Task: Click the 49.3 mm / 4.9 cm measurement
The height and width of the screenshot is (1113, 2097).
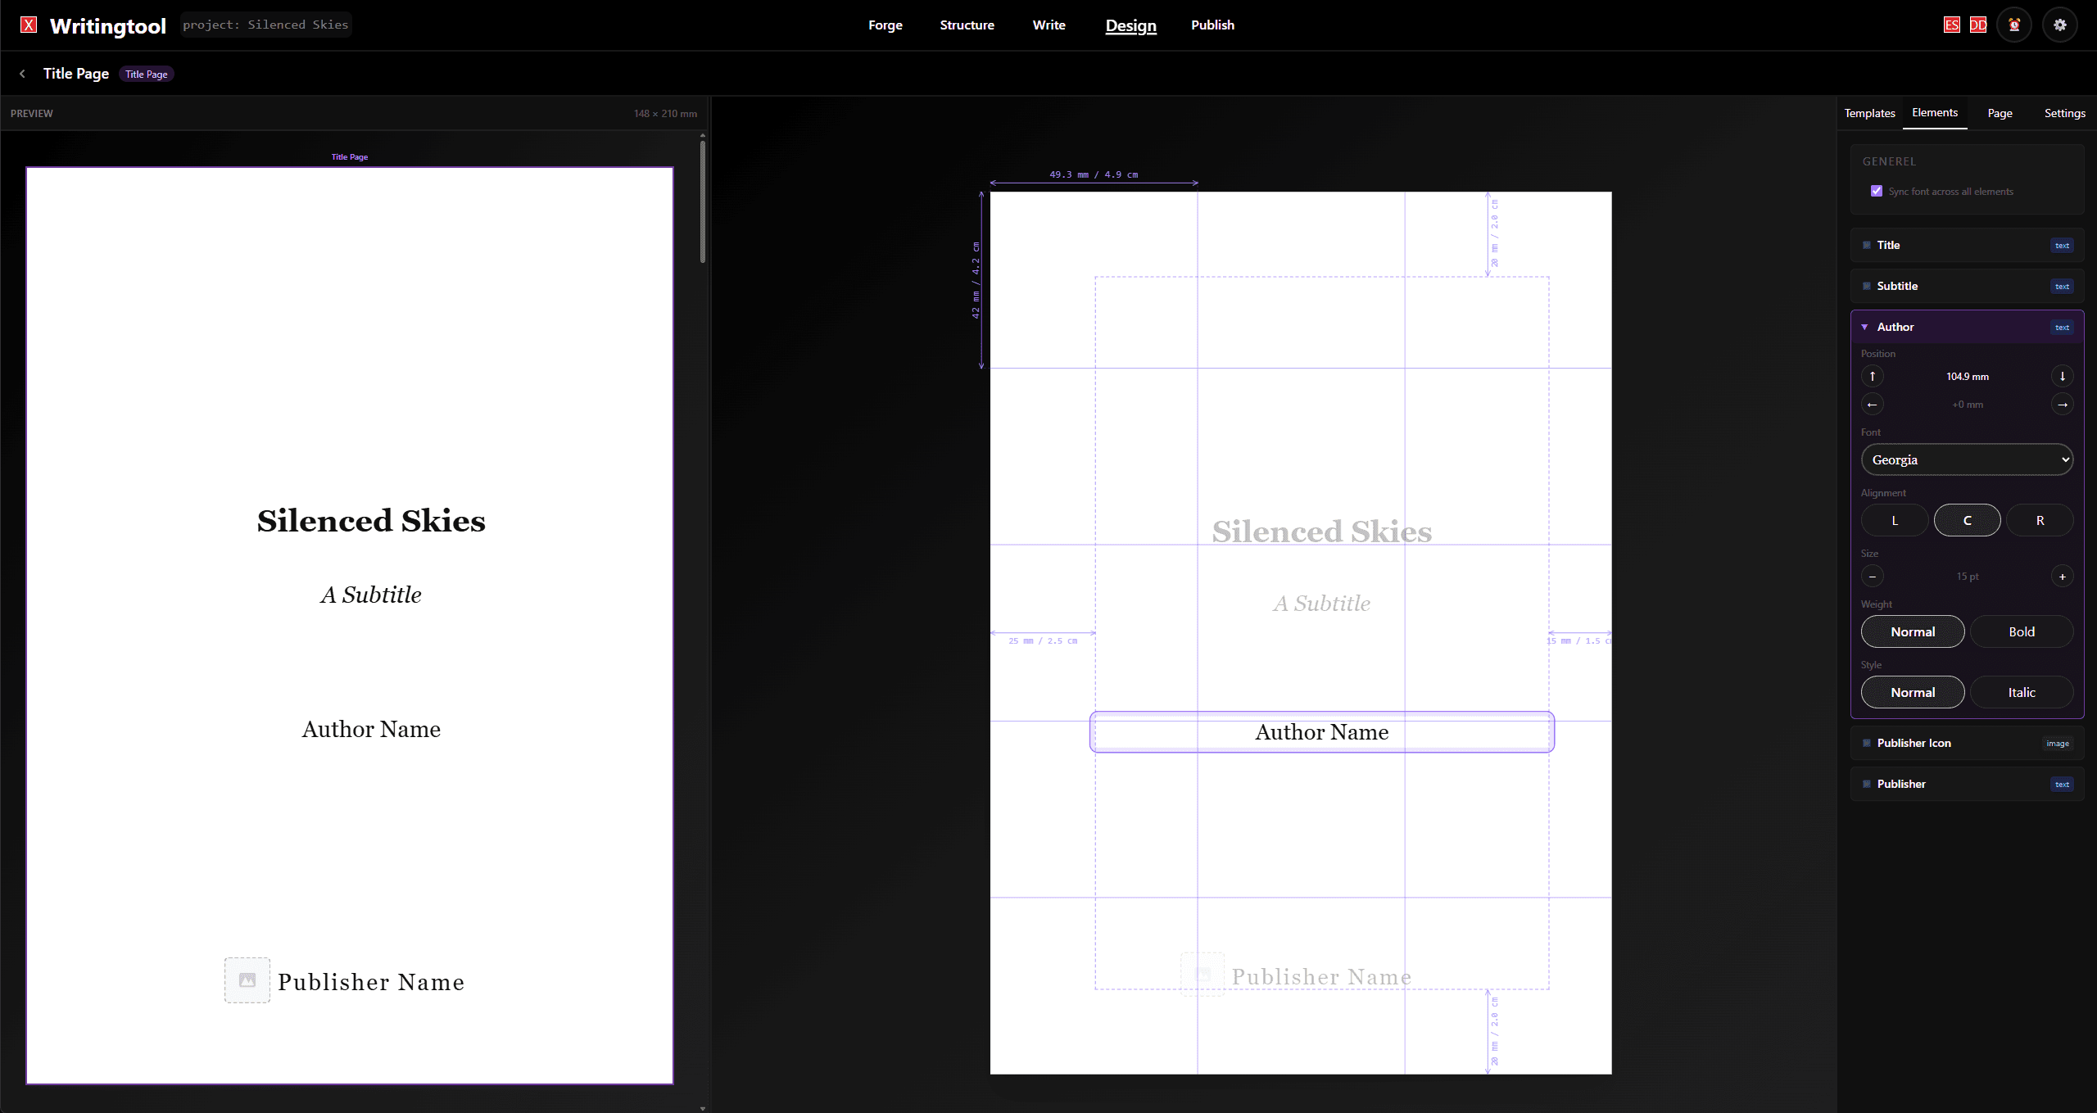Action: pyautogui.click(x=1094, y=174)
